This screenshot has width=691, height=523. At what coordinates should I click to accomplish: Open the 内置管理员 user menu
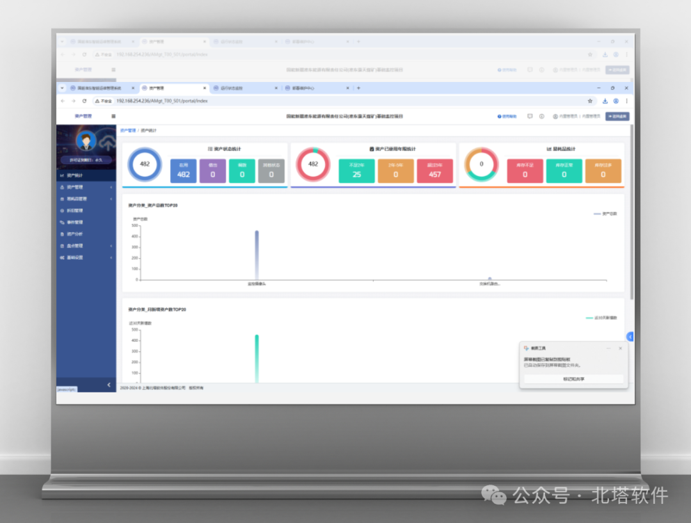point(577,117)
